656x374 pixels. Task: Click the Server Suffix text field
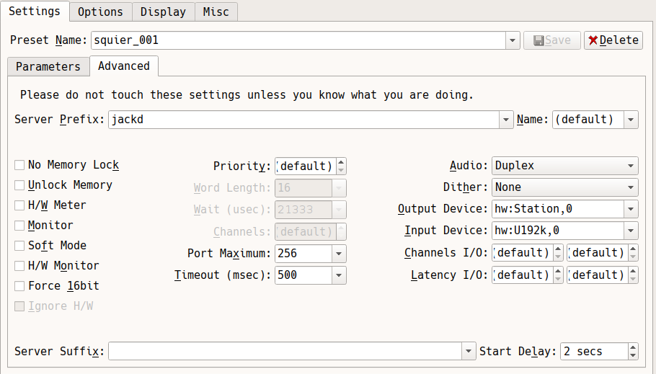tap(285, 352)
